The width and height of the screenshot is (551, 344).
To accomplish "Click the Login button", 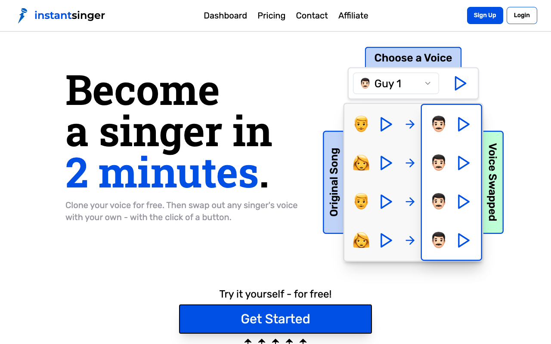I will (522, 15).
